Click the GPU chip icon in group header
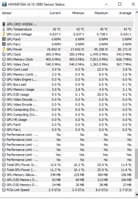Image resolution: width=138 pixels, height=199 pixels. [4, 24]
